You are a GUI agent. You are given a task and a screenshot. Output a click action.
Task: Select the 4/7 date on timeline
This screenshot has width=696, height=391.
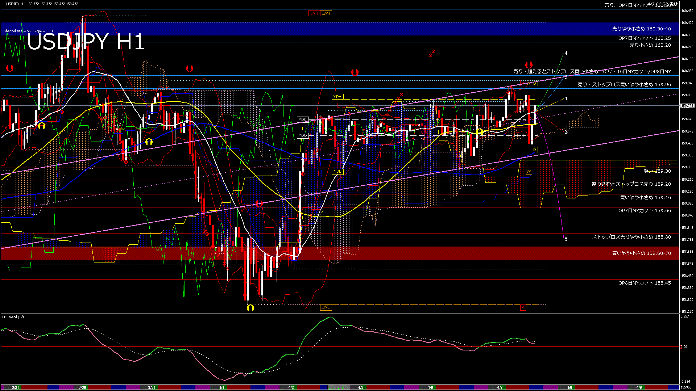click(500, 387)
